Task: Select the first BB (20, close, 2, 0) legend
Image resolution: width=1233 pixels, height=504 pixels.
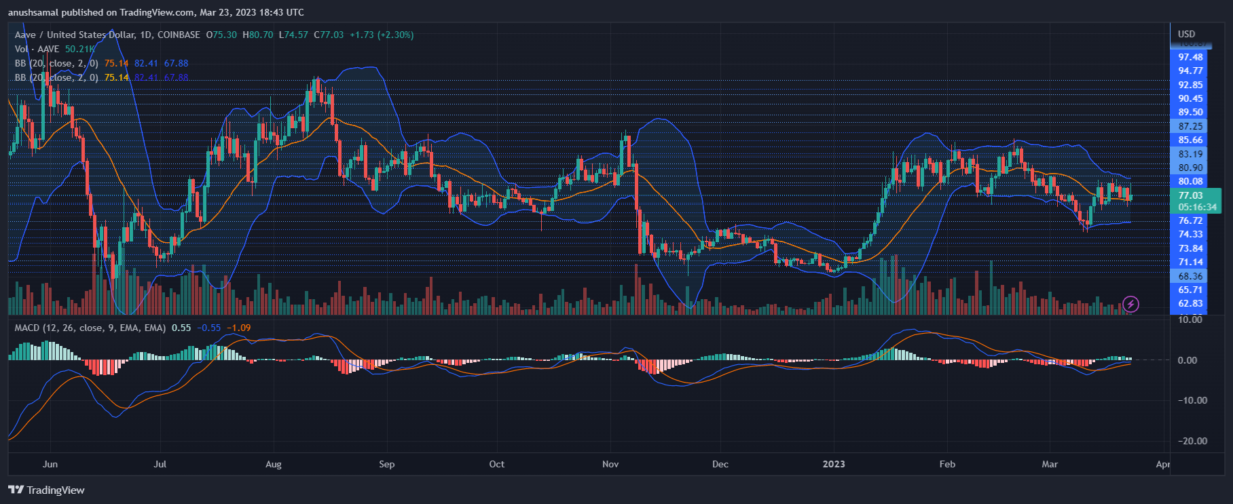Action: [x=57, y=63]
